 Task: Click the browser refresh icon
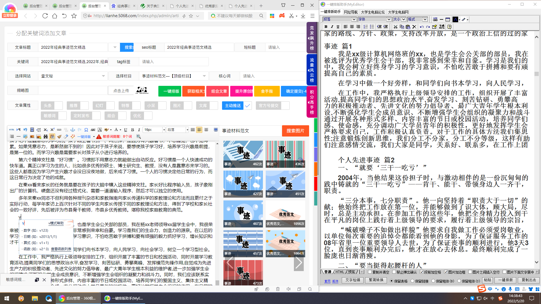click(45, 16)
